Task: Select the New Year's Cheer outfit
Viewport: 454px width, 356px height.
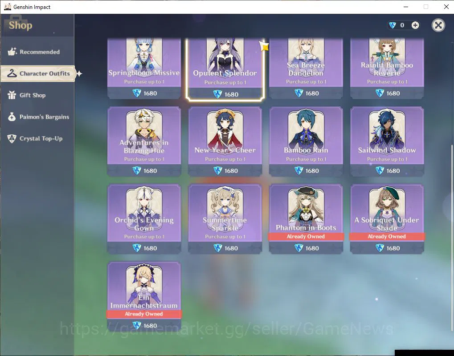Action: [x=225, y=141]
